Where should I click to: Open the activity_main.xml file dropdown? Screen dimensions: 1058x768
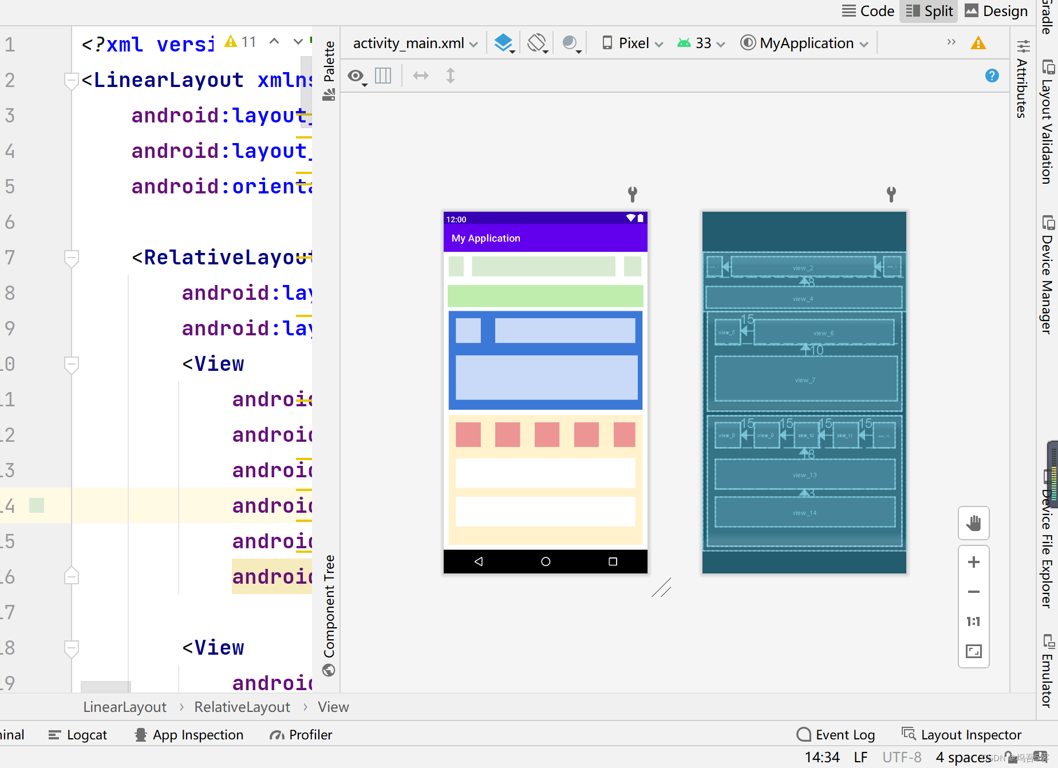(x=415, y=43)
